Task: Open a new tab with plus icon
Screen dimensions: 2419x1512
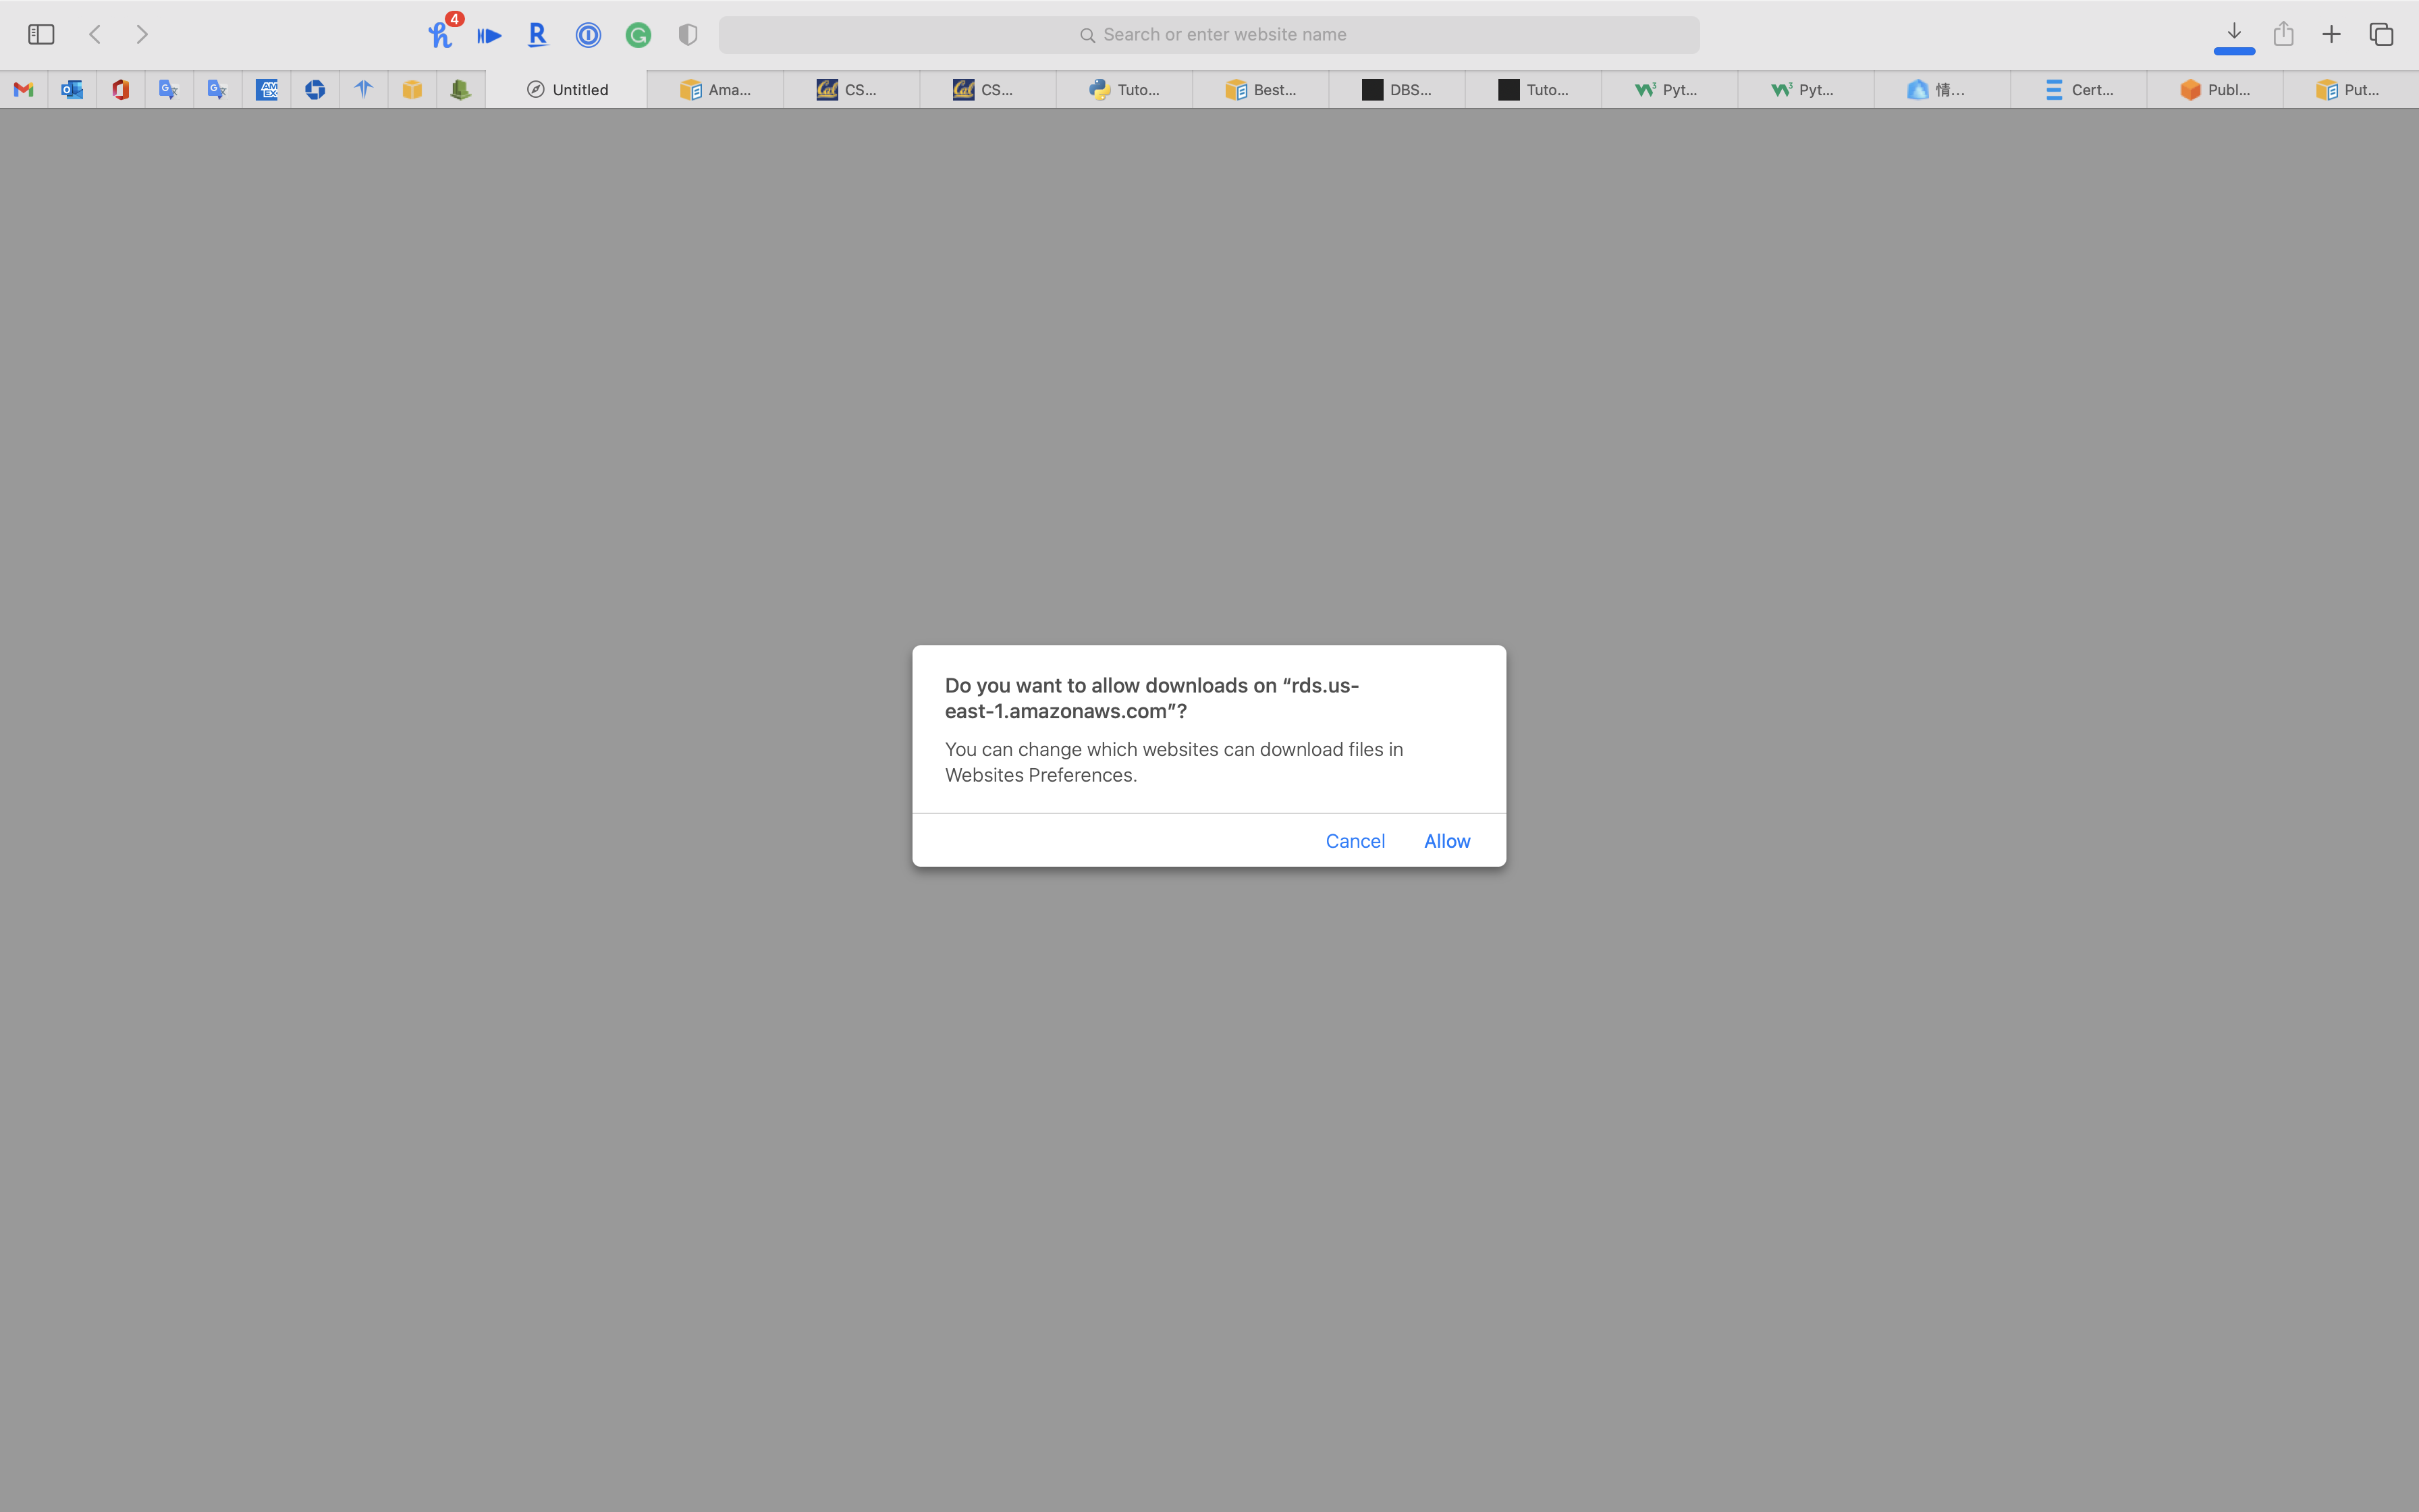Action: tap(2331, 35)
